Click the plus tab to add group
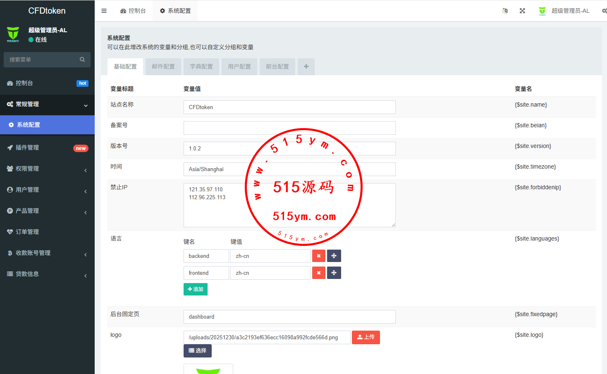Viewport: 607px width, 374px height. (306, 67)
